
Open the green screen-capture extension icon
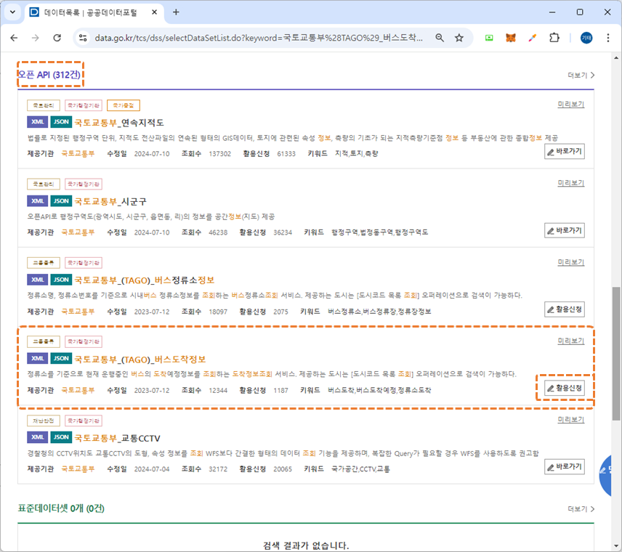(489, 38)
